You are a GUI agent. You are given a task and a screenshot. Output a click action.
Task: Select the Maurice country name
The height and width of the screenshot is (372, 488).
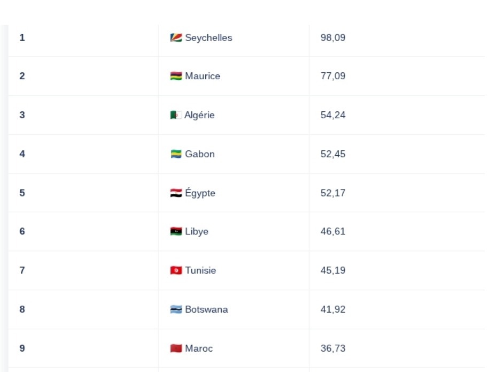[203, 76]
